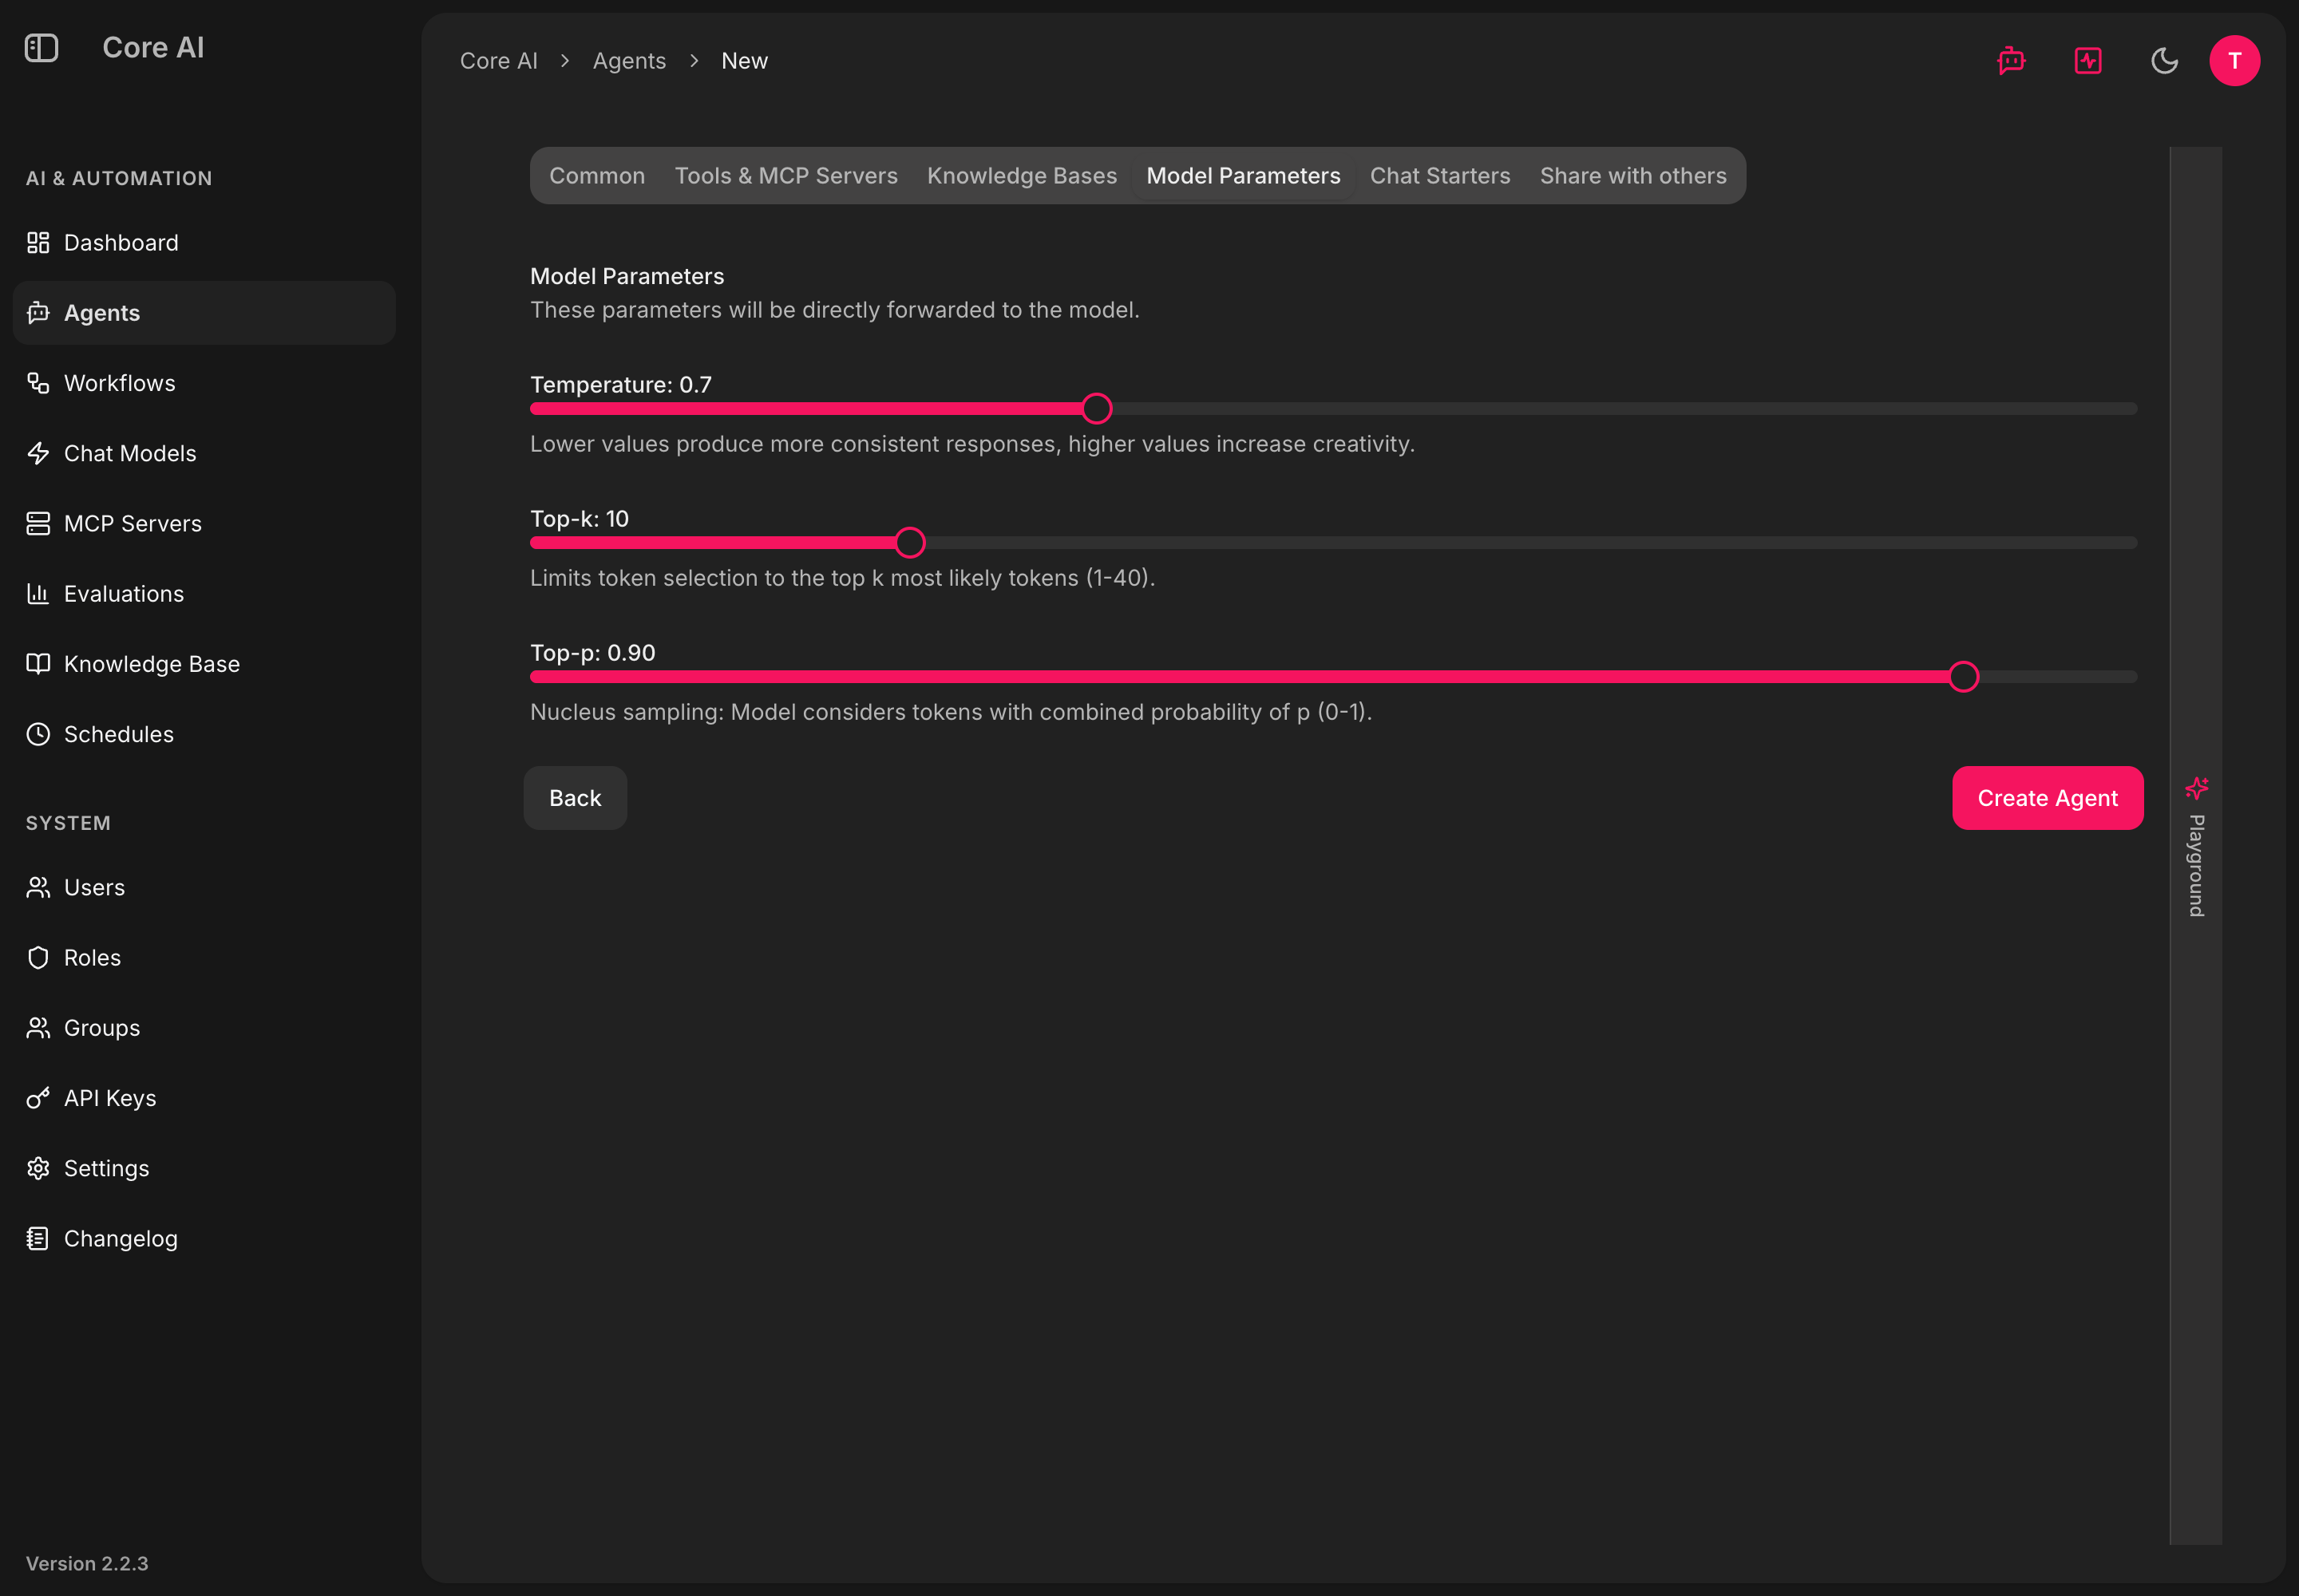Image resolution: width=2299 pixels, height=1596 pixels.
Task: Click the Temperature slider handle
Action: [1097, 408]
